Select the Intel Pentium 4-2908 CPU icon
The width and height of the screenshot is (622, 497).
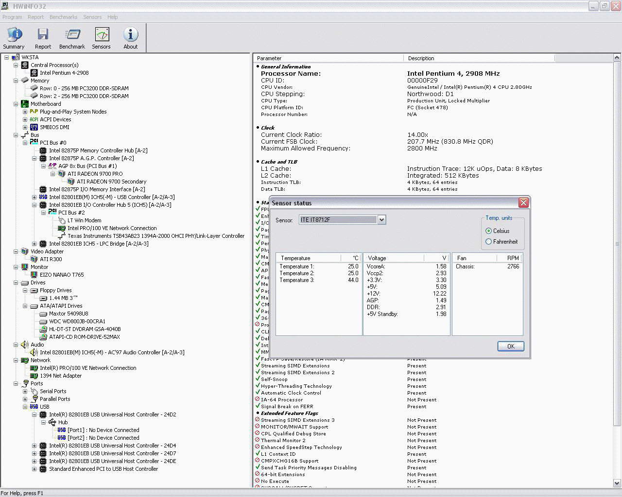click(34, 73)
